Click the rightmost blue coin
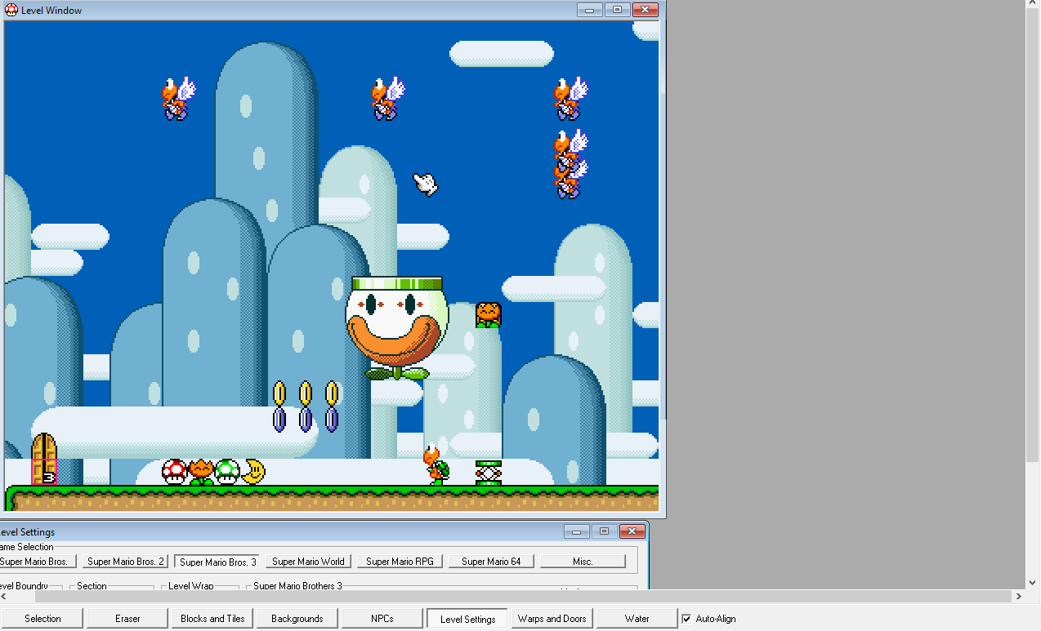Screen dimensions: 1041x631 click(332, 420)
